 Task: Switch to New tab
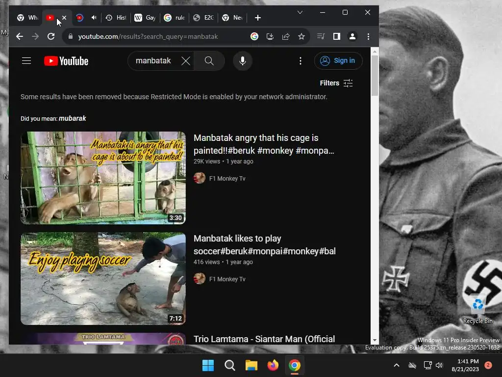[232, 18]
